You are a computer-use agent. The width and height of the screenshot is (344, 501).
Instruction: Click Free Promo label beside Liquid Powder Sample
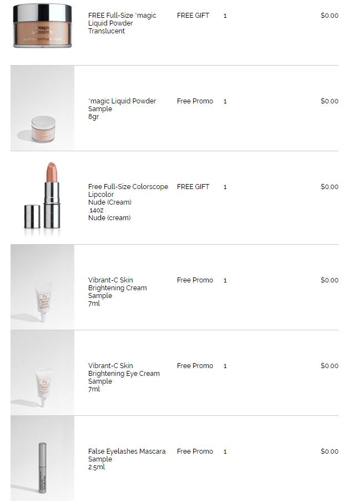(195, 101)
